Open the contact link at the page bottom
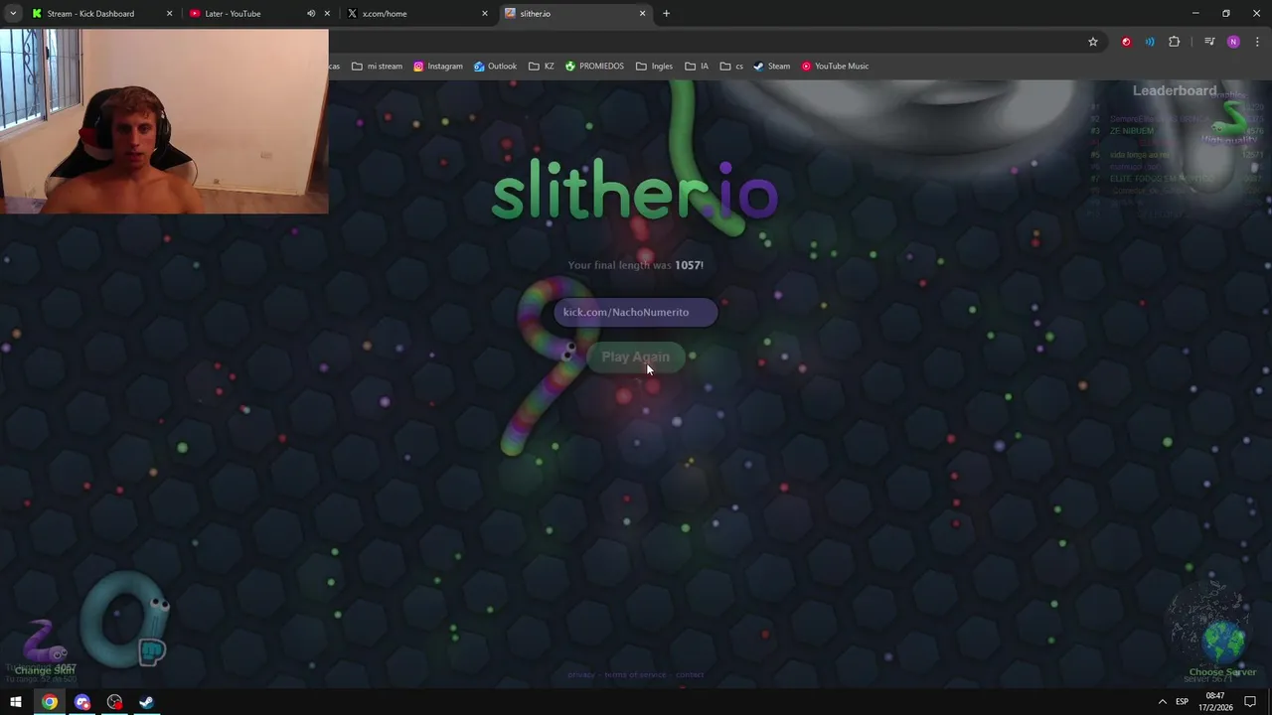This screenshot has height=715, width=1272. click(x=689, y=674)
